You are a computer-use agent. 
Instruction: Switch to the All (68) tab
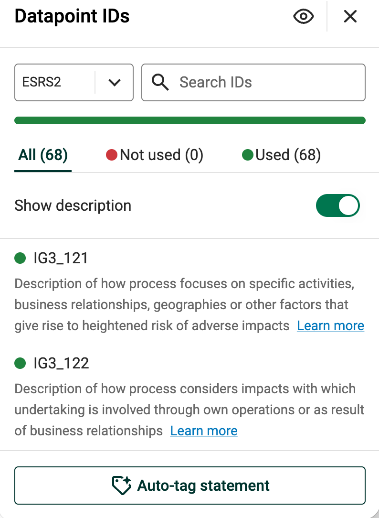(43, 155)
